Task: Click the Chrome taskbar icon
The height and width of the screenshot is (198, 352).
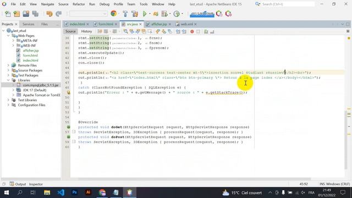Action: click(x=102, y=193)
